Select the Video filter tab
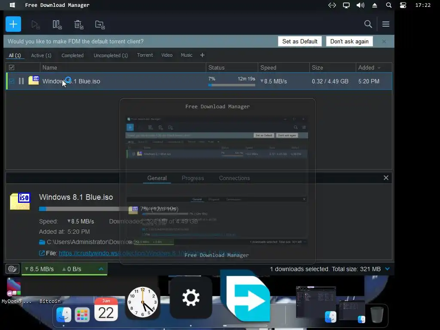The image size is (440, 330). click(167, 55)
